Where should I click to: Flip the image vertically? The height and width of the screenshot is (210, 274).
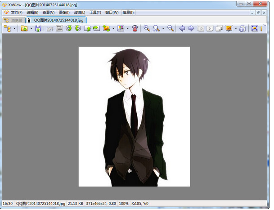click(87, 28)
